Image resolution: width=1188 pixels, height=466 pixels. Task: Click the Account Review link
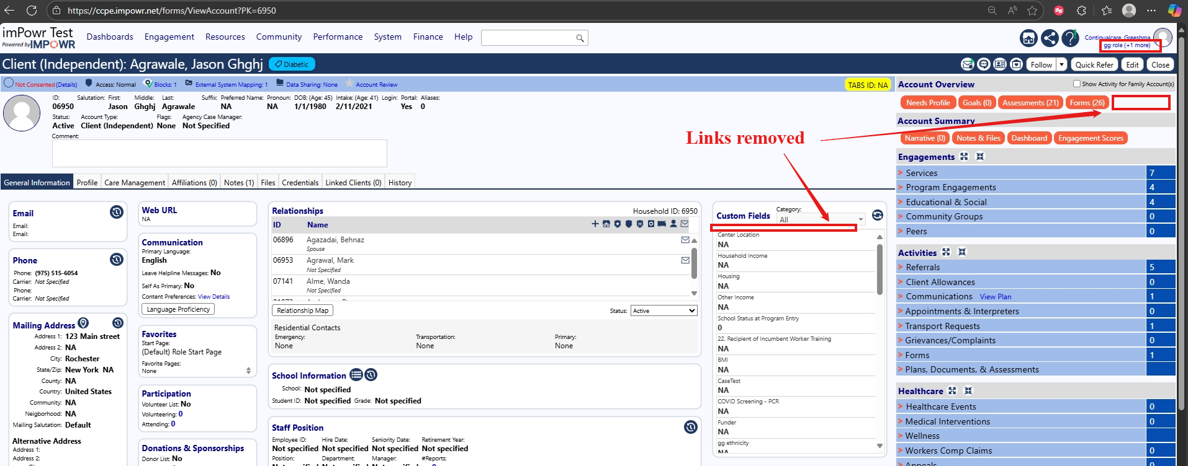(376, 84)
